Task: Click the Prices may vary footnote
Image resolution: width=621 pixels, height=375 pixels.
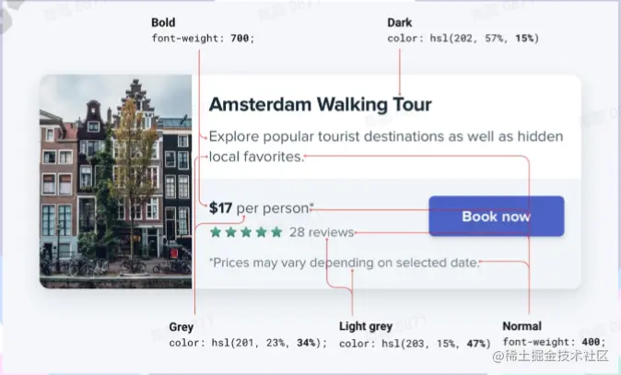Action: point(345,263)
